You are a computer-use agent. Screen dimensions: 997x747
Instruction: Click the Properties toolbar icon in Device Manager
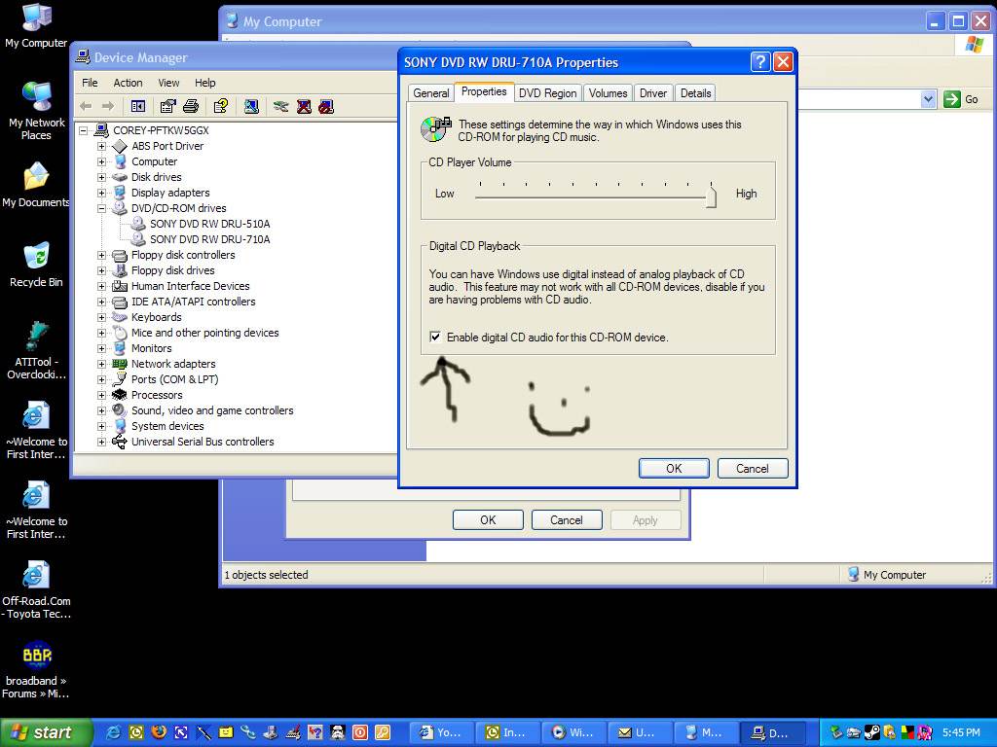click(x=167, y=106)
